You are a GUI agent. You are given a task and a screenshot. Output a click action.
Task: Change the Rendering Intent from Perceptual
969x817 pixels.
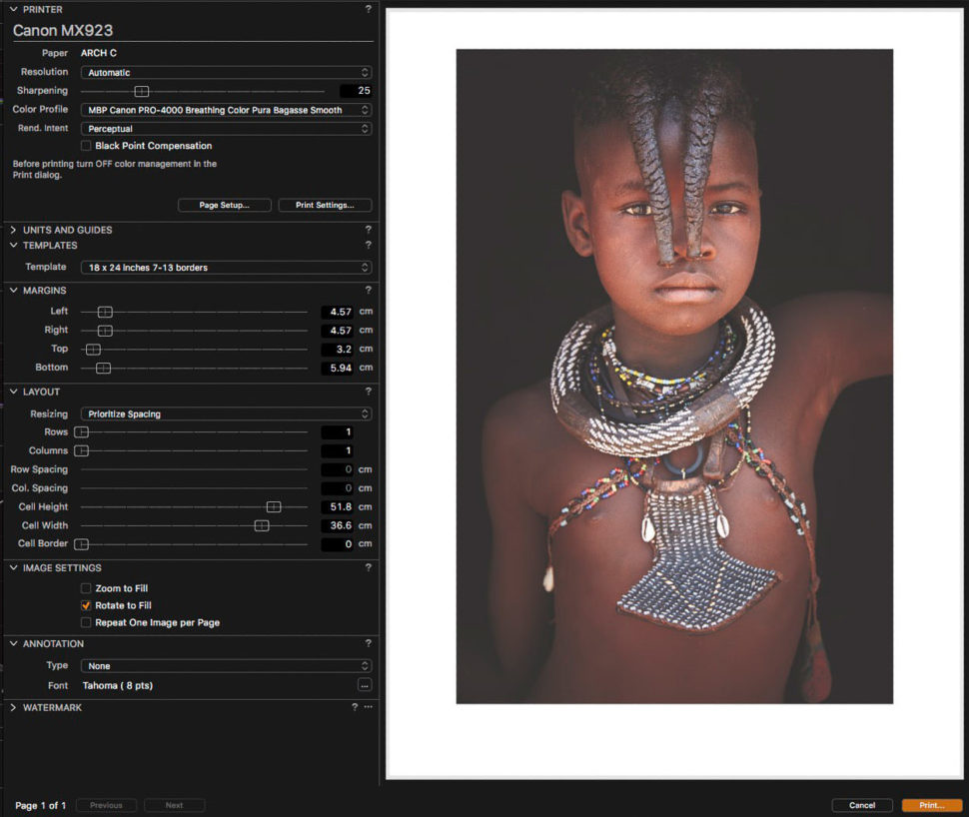tap(226, 128)
